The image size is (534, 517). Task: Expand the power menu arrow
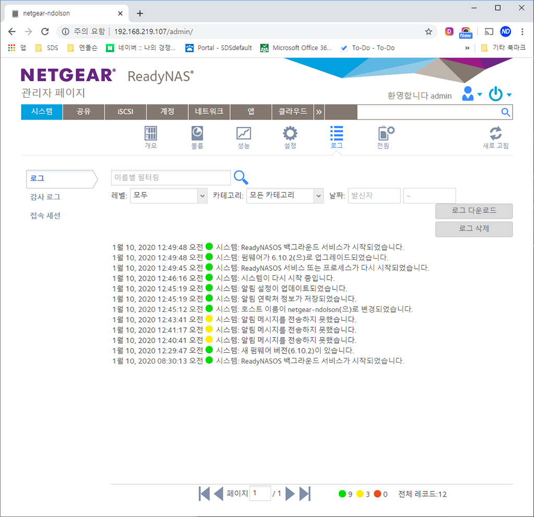tap(509, 95)
